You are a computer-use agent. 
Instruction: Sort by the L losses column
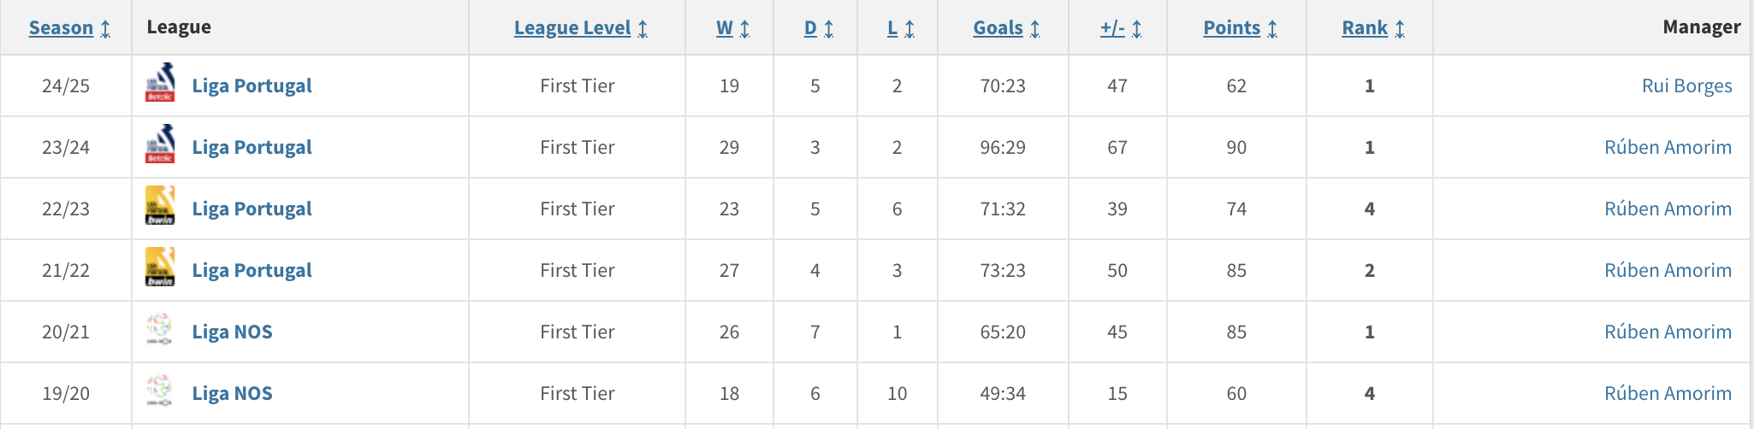pyautogui.click(x=901, y=27)
